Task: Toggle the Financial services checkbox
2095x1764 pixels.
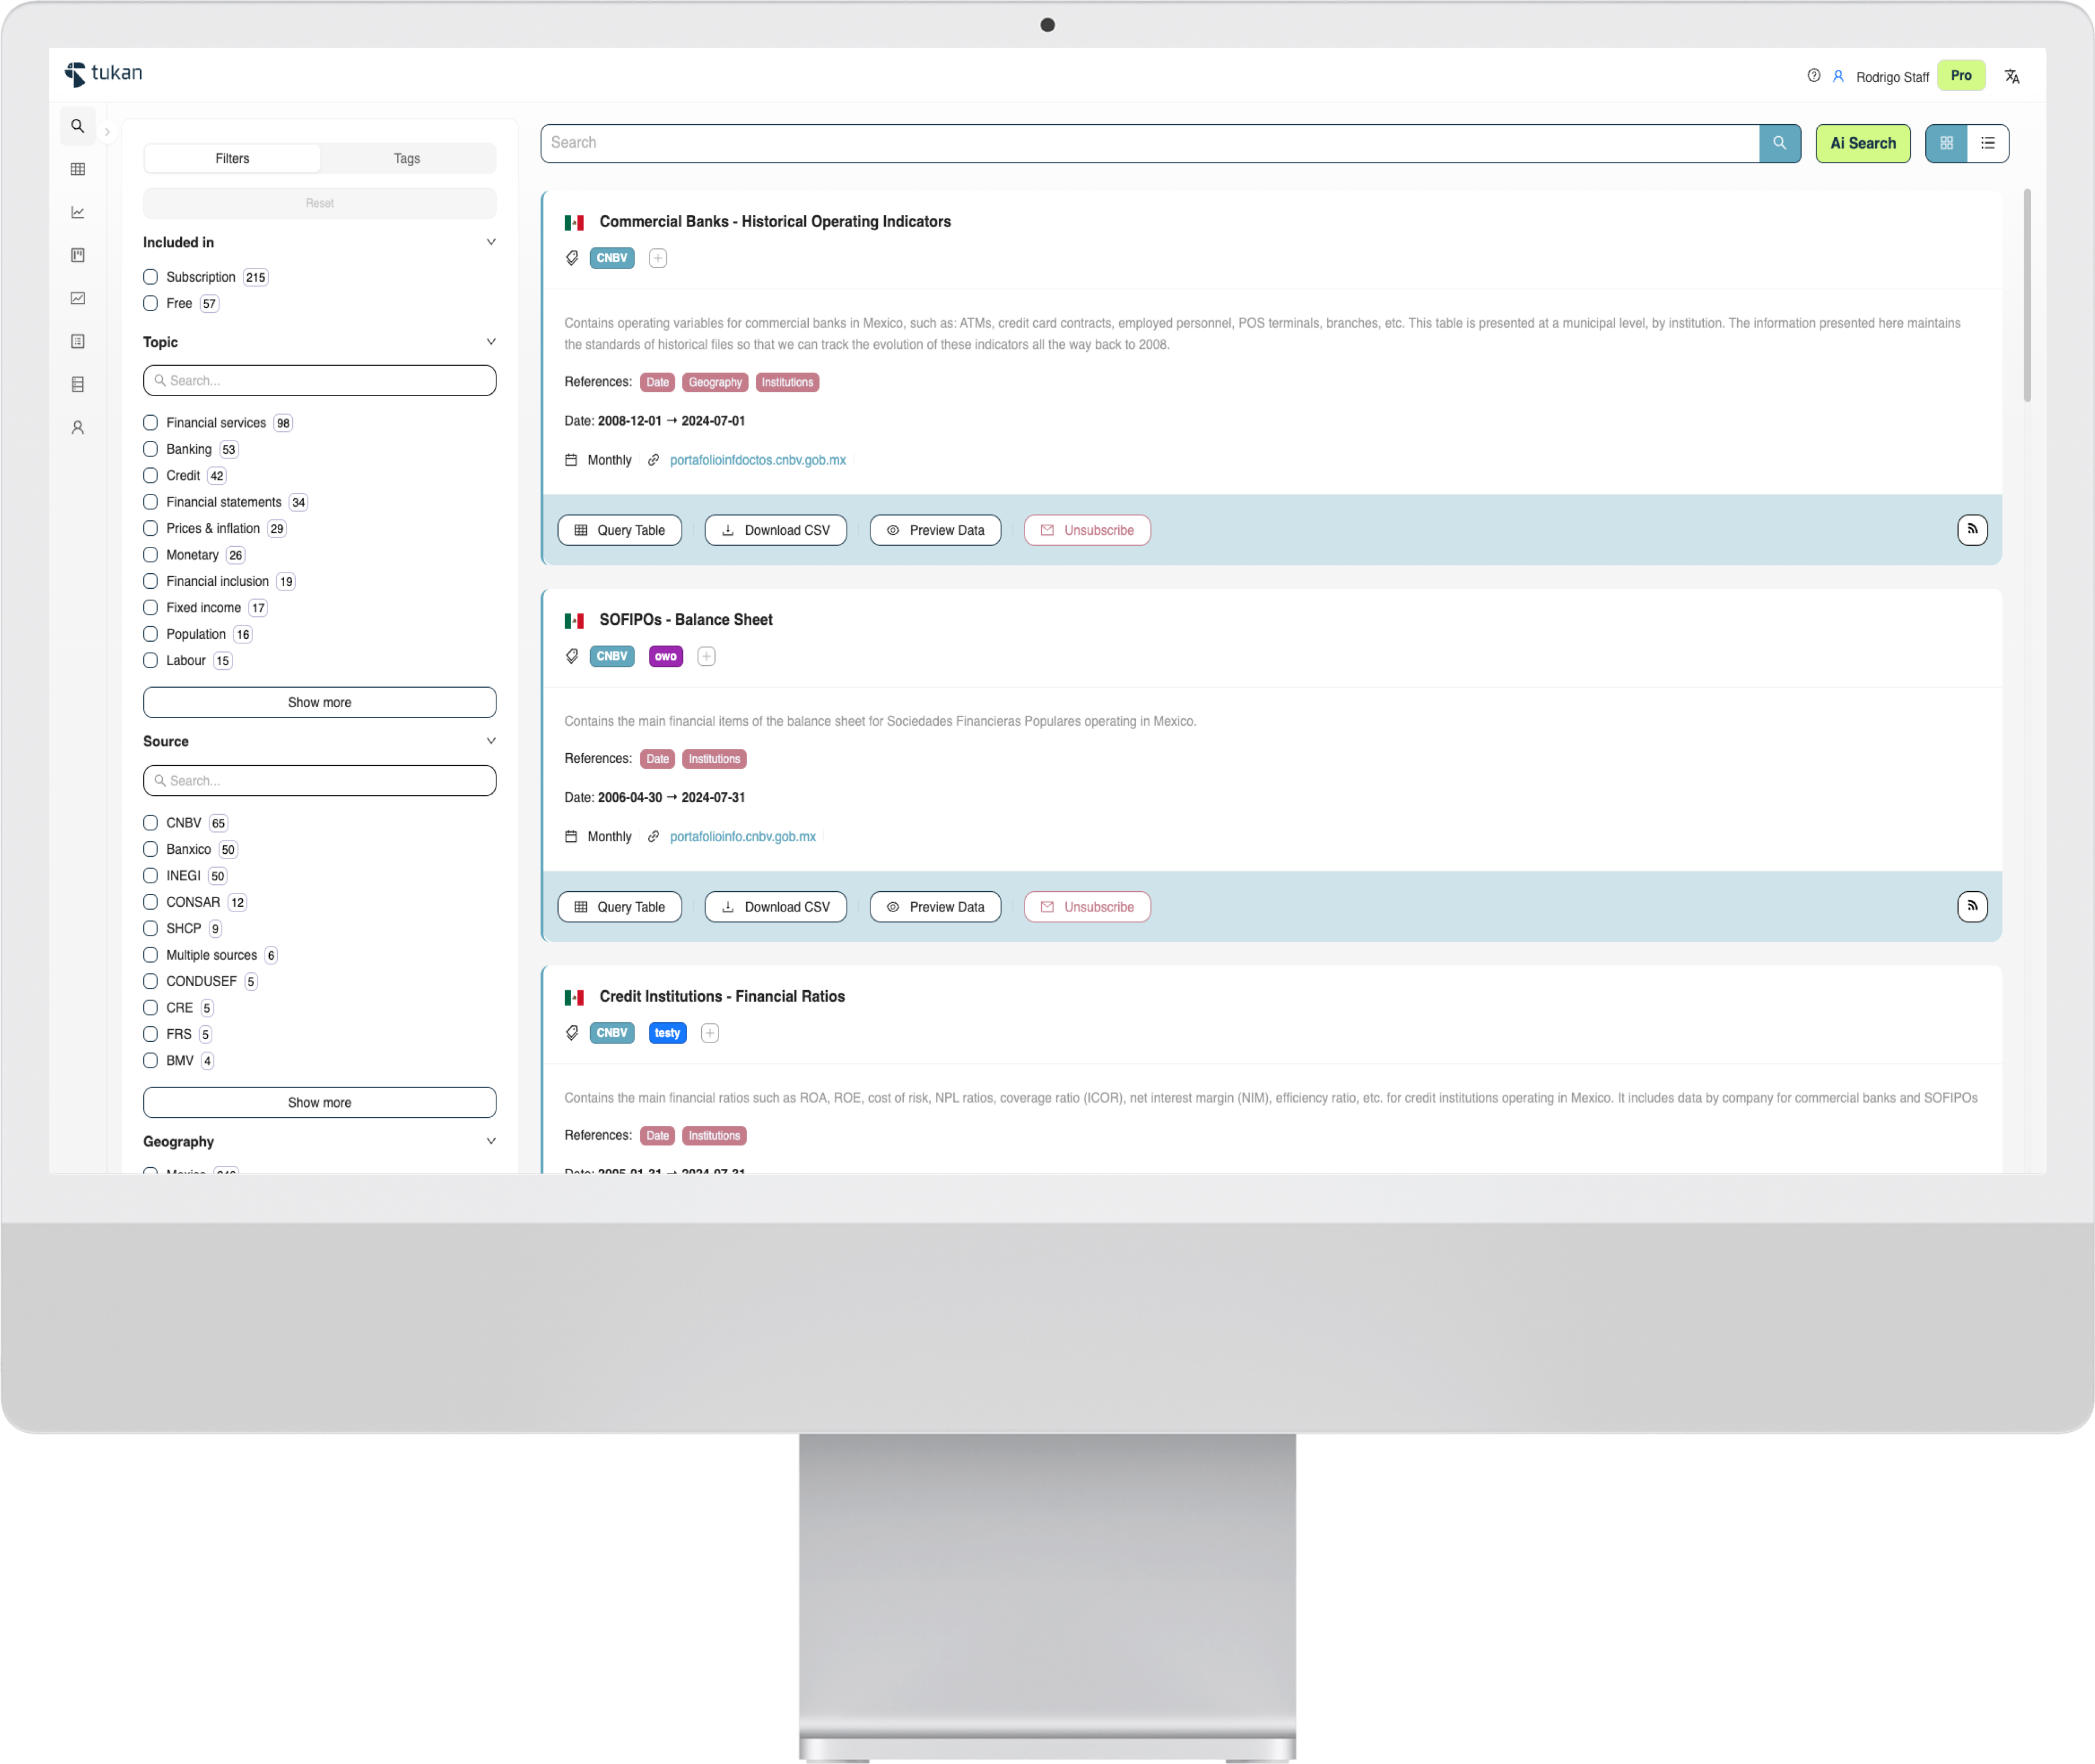Action: tap(151, 422)
